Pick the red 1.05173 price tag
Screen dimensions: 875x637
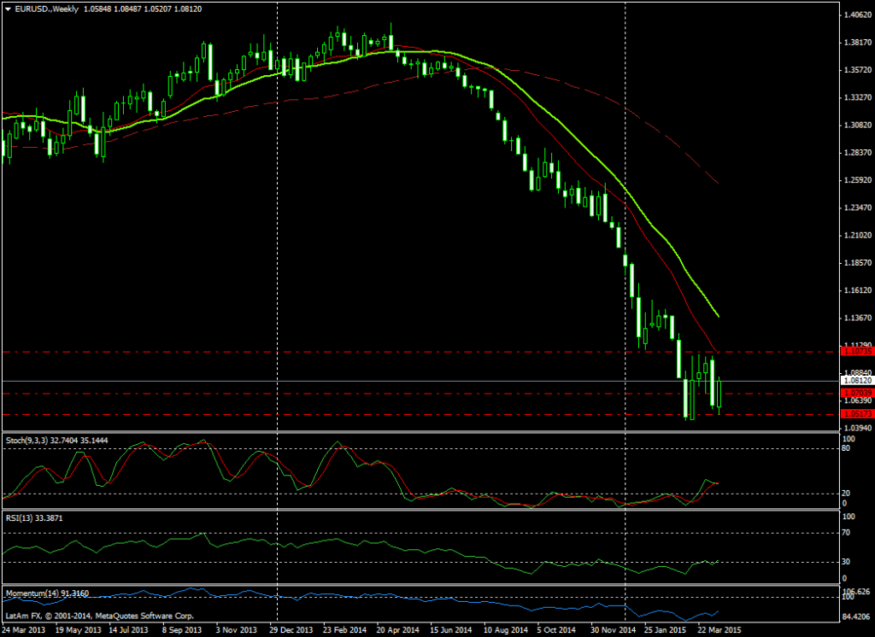(x=856, y=414)
